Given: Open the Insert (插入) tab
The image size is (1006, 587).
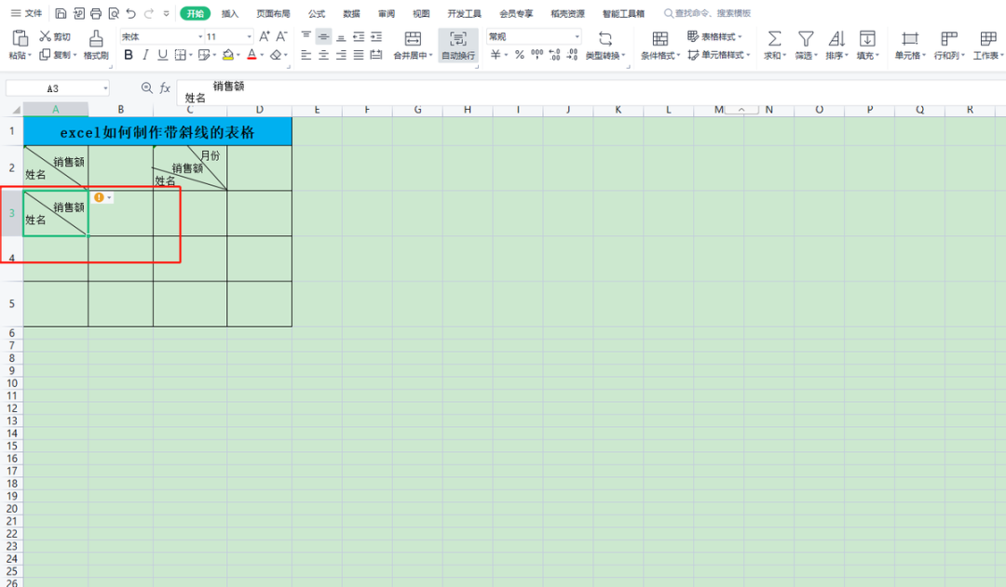Looking at the screenshot, I should coord(230,14).
